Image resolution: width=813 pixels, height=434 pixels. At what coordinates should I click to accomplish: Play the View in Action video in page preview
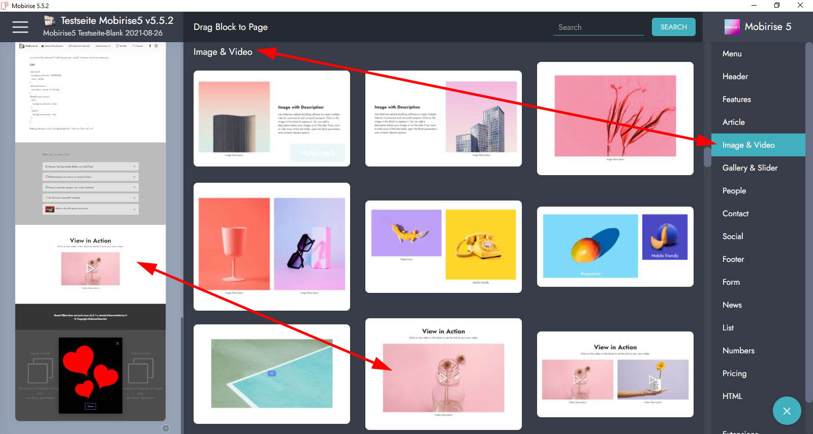pos(90,268)
